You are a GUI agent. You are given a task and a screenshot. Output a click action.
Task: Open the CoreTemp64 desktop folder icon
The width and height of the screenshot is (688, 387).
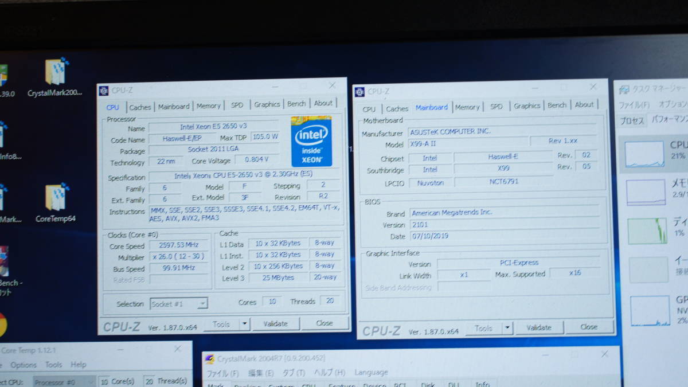[x=56, y=203]
